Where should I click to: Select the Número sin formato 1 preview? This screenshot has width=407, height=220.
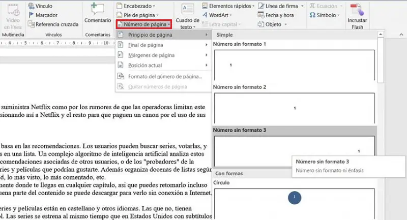[x=295, y=65]
